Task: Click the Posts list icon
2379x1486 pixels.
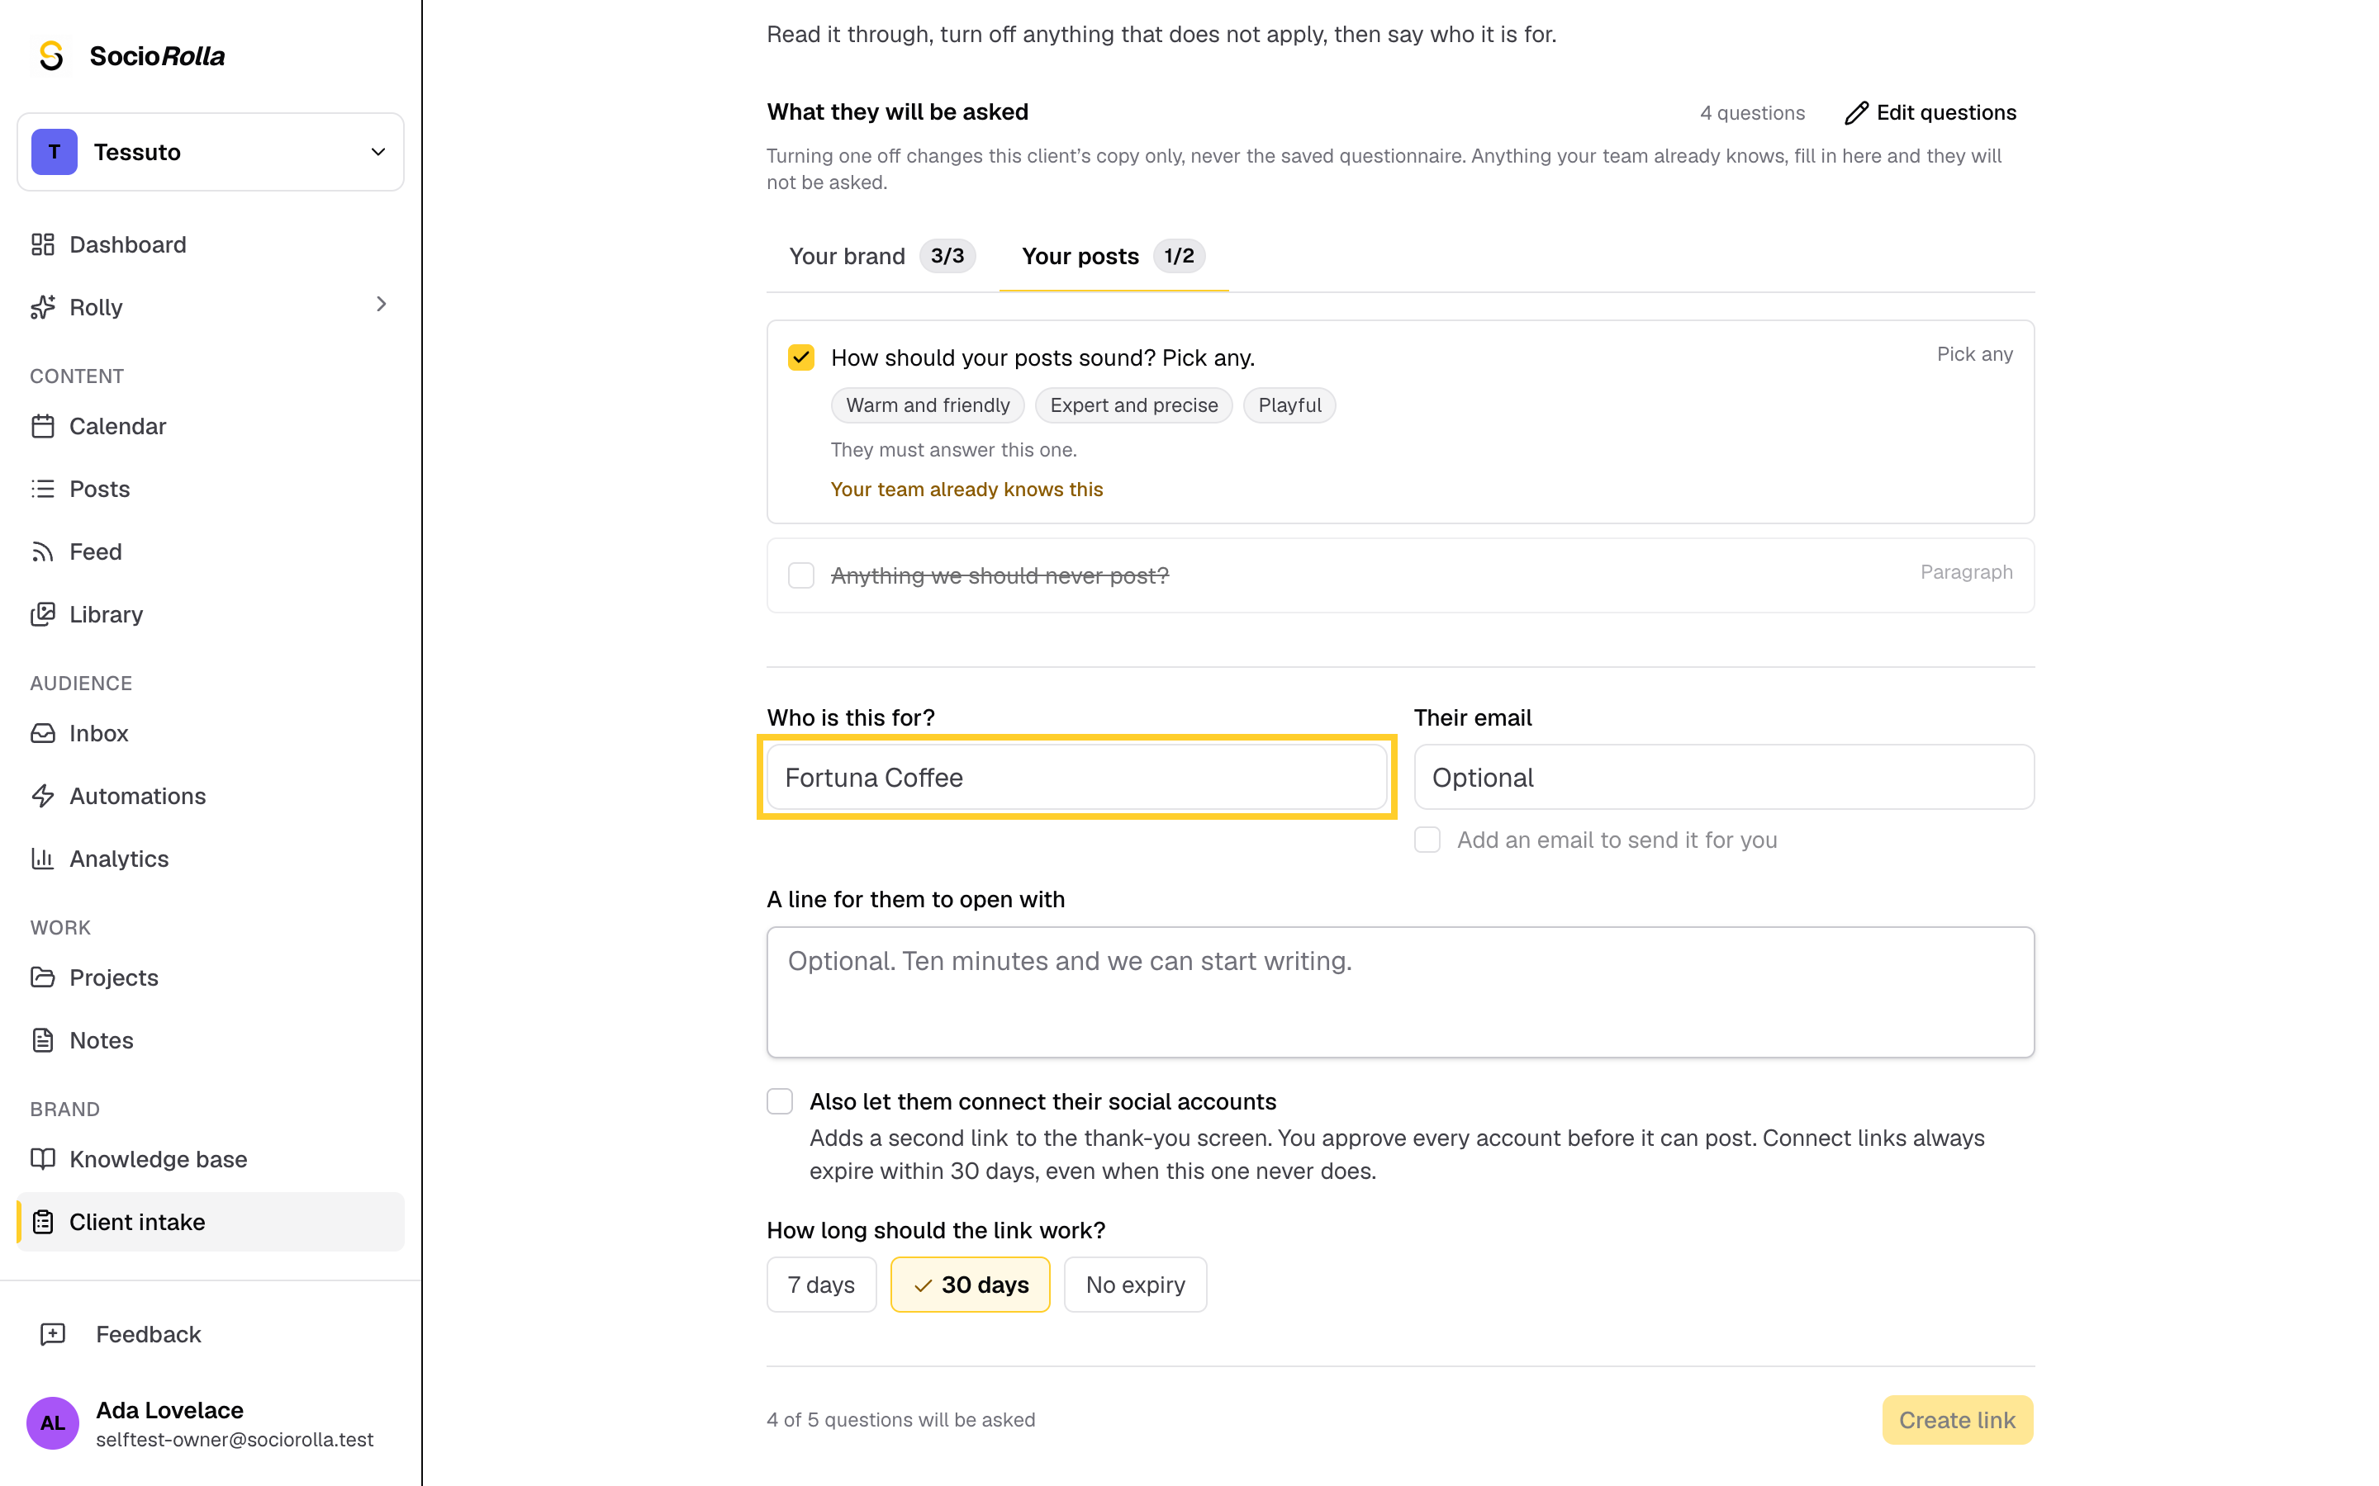Action: (x=42, y=489)
